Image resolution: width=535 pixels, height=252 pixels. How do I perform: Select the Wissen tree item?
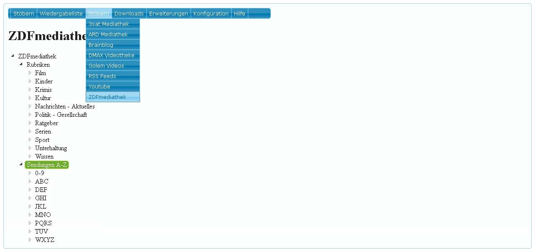click(44, 156)
